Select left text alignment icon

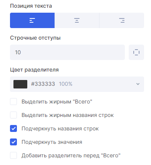32,20
